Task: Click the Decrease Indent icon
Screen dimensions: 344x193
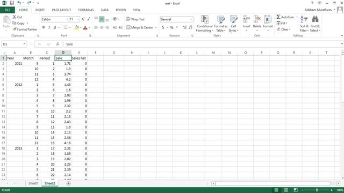Action: pos(115,27)
